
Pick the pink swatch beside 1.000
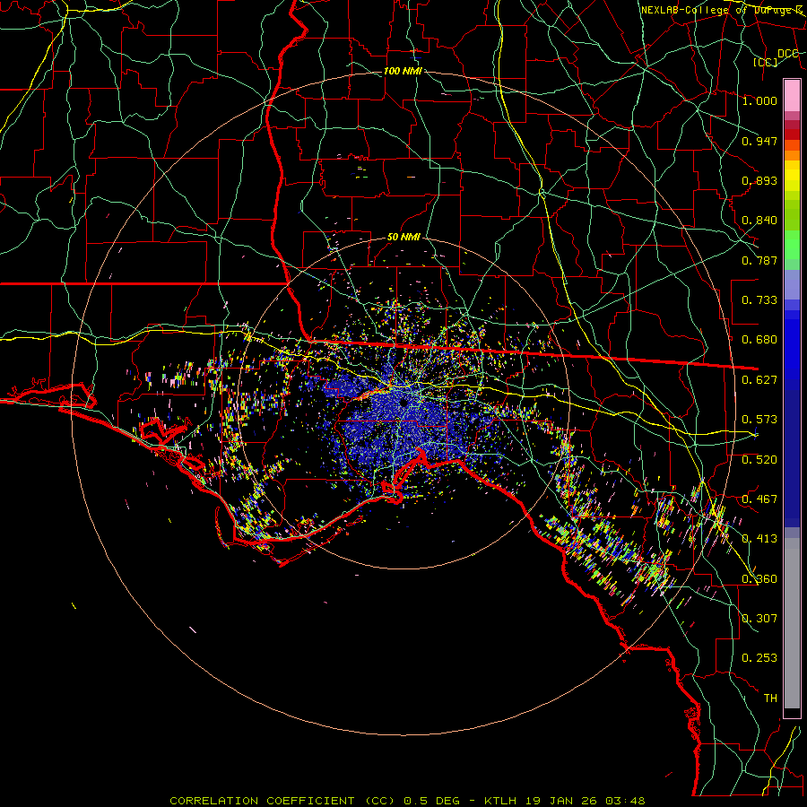click(x=792, y=96)
